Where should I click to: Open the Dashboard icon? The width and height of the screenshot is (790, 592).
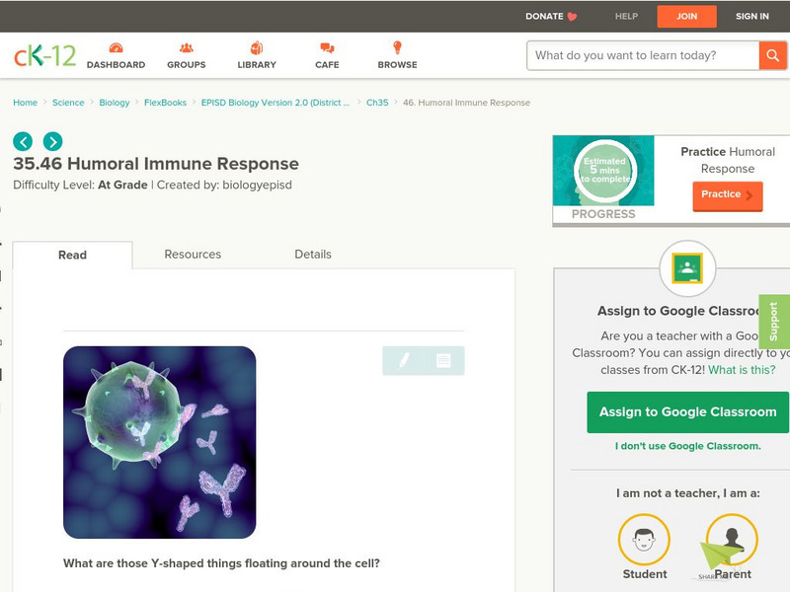click(x=116, y=48)
